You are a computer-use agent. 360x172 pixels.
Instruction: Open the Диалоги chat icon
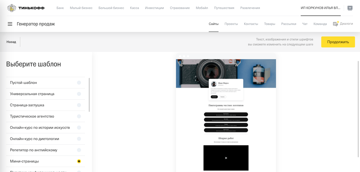pos(335,24)
